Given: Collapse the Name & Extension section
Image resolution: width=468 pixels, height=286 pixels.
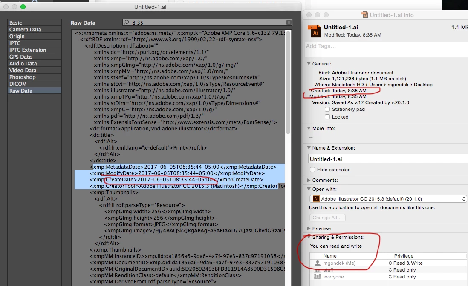Looking at the screenshot, I should [309, 148].
